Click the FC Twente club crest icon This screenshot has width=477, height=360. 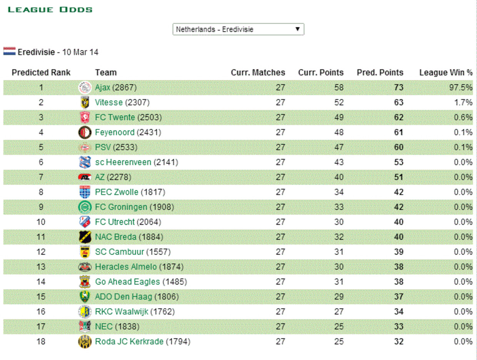(85, 118)
